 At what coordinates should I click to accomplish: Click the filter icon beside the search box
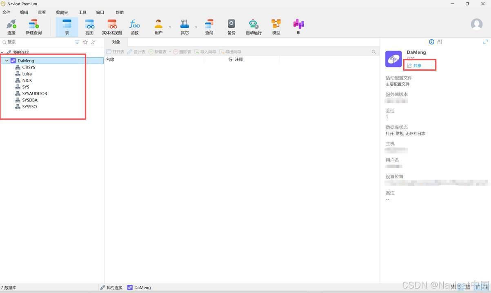pyautogui.click(x=77, y=42)
